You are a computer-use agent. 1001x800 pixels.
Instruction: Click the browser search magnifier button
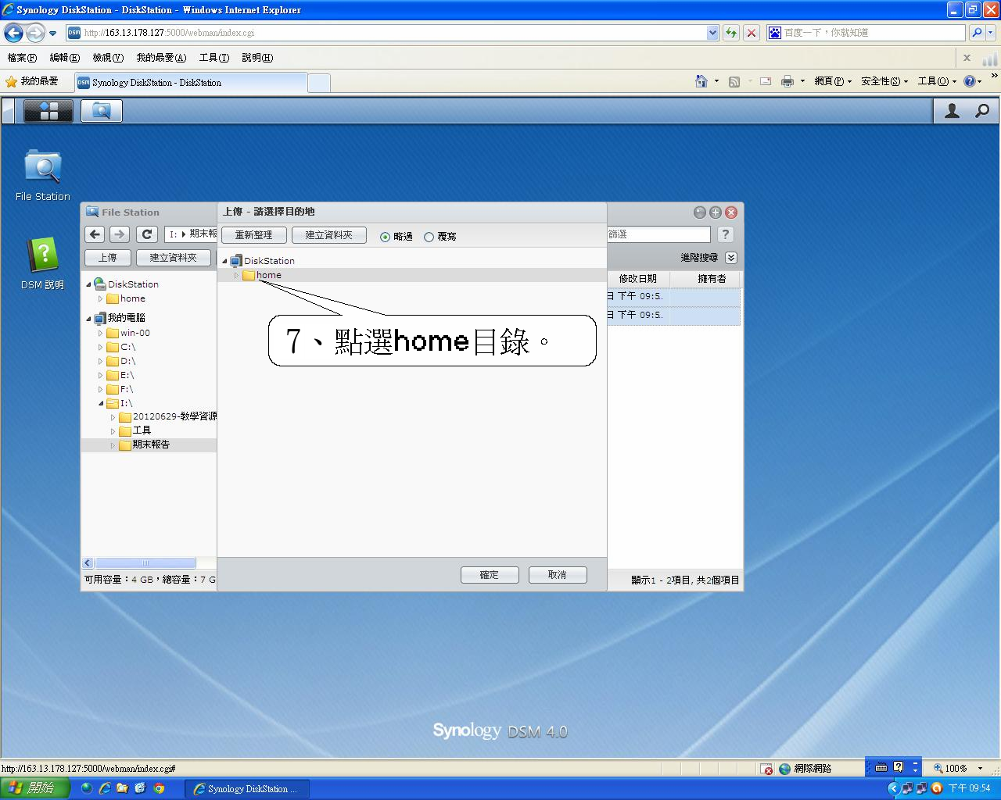[977, 33]
